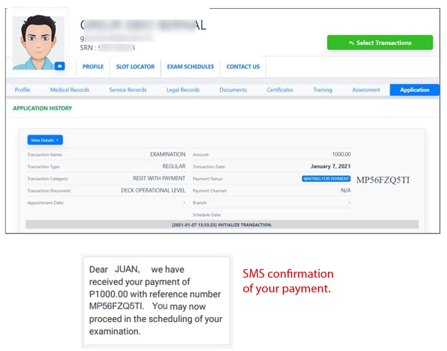Click the EXAMINATION transaction name value

[x=167, y=154]
